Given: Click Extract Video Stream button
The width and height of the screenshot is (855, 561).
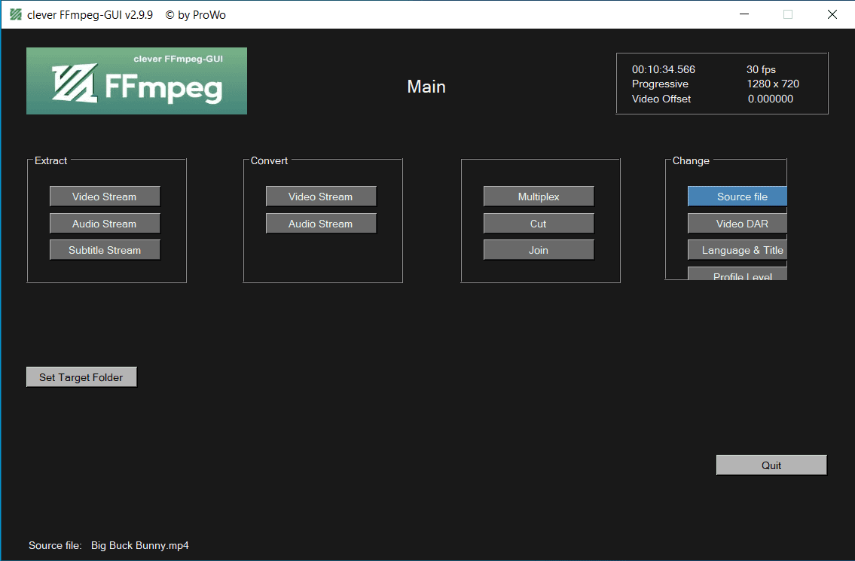Looking at the screenshot, I should tap(105, 197).
